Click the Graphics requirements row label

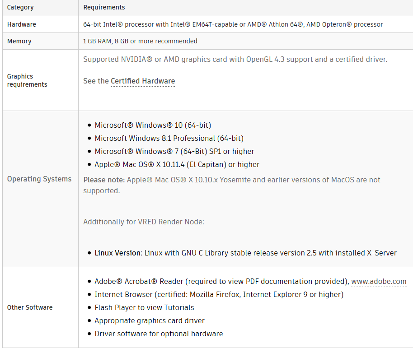27,80
